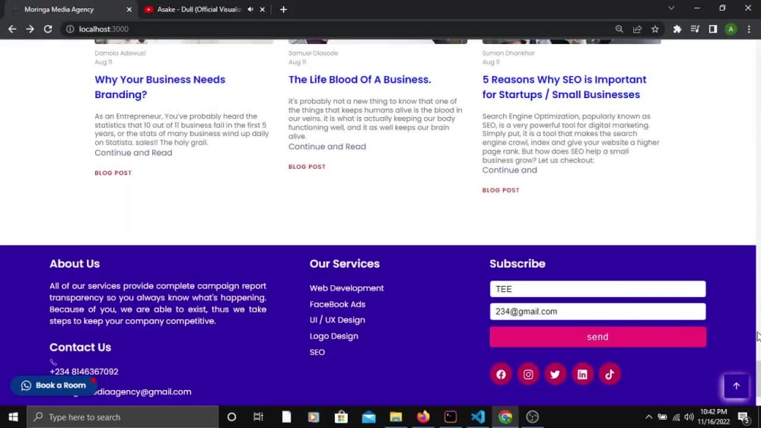Close the Moringa Media Agency tab

[129, 9]
